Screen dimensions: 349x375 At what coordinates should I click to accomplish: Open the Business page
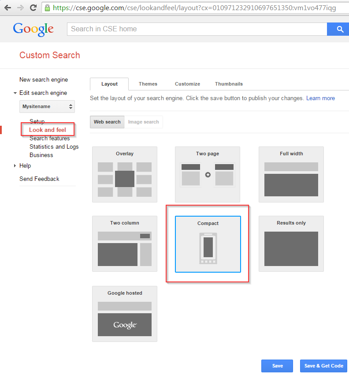pyautogui.click(x=41, y=155)
